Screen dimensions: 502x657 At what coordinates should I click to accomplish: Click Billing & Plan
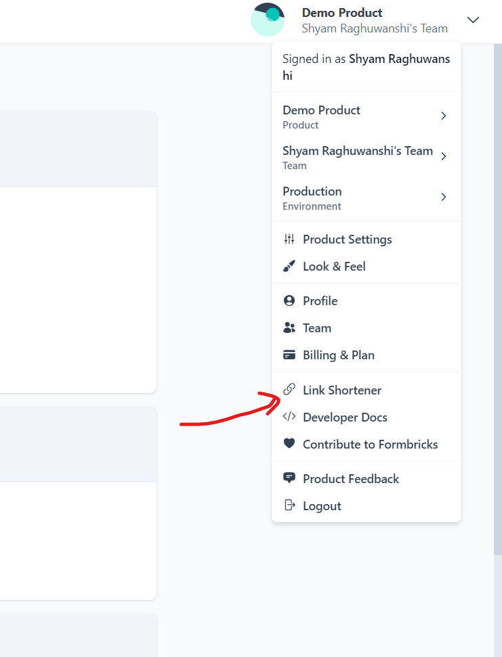point(339,355)
